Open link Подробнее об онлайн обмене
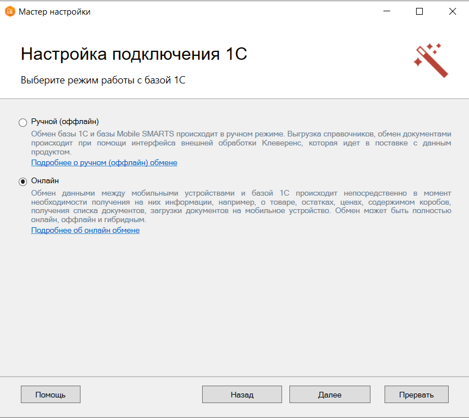 pos(85,231)
